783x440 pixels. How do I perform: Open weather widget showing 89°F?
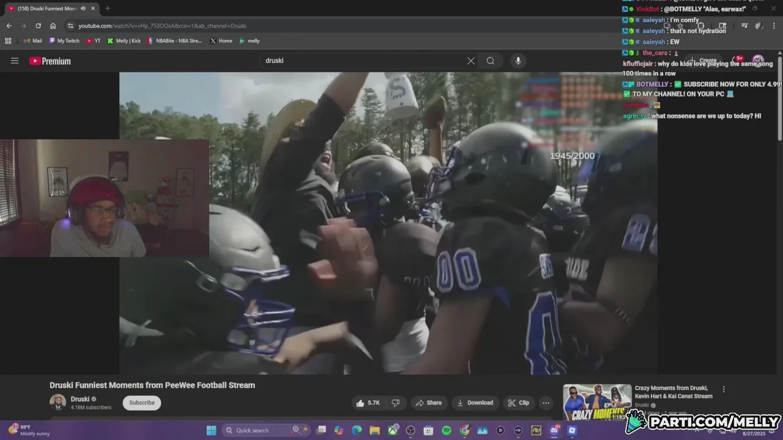coord(28,430)
